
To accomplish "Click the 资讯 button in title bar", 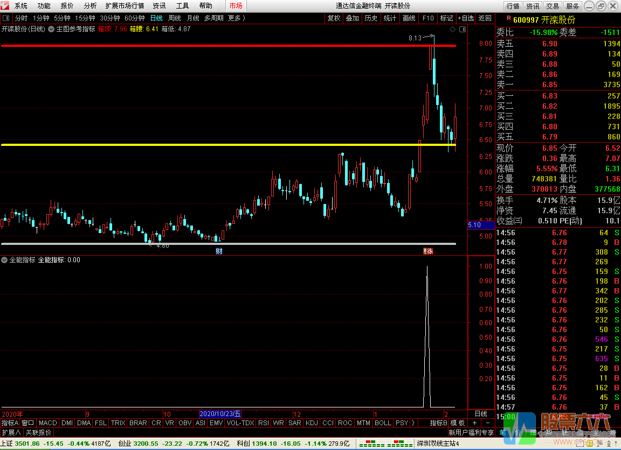I will pyautogui.click(x=533, y=6).
